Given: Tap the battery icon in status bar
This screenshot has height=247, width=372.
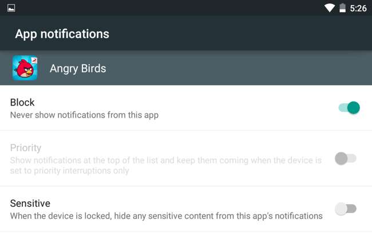Looking at the screenshot, I should pos(342,8).
